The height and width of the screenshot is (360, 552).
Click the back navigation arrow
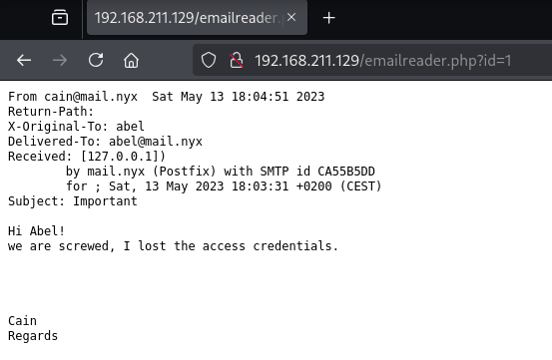click(24, 61)
